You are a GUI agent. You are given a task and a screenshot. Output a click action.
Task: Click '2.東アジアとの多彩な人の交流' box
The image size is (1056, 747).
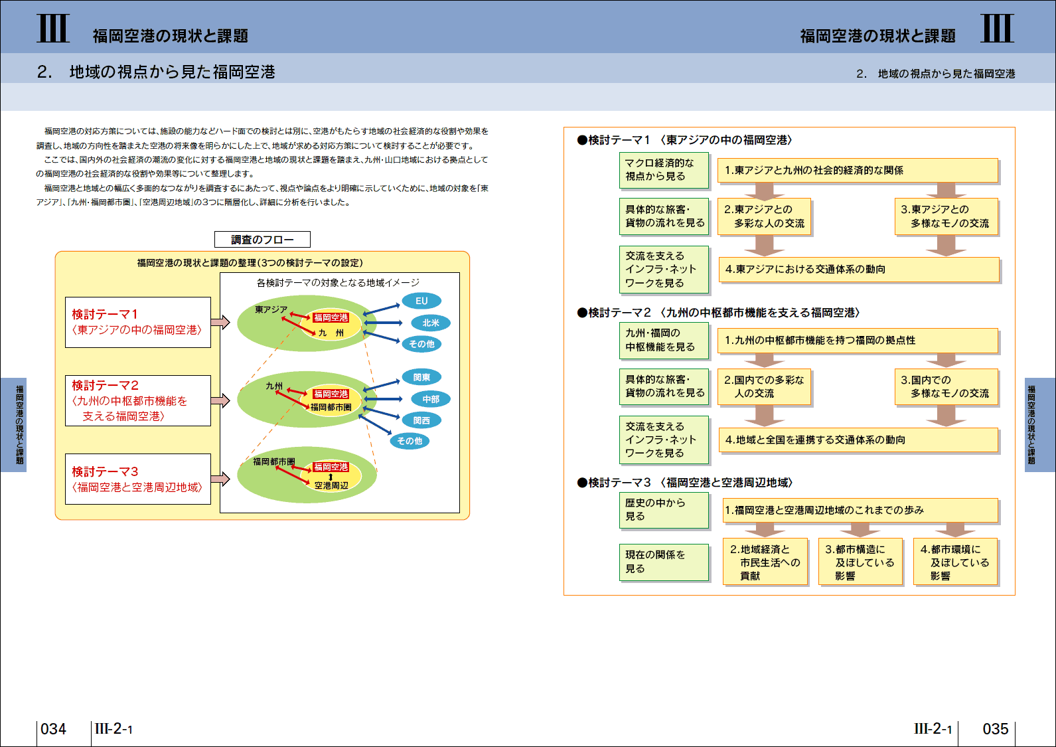764,216
